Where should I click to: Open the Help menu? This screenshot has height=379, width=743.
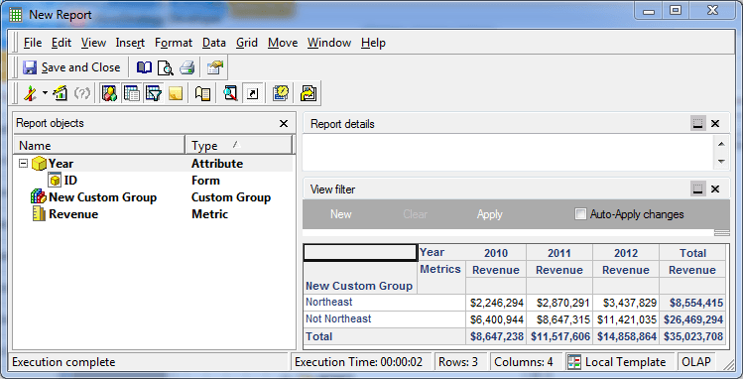click(x=373, y=43)
